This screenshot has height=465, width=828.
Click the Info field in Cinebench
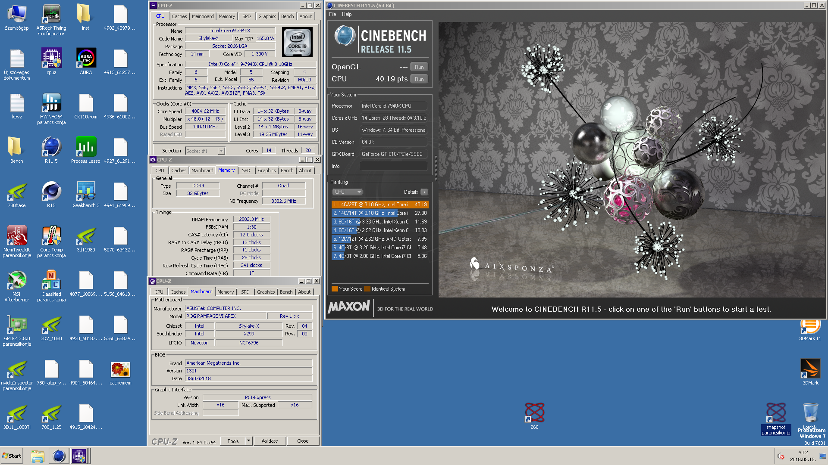click(393, 166)
